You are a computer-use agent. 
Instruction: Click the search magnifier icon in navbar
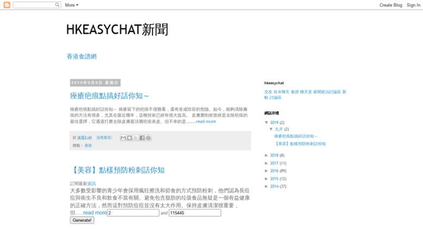[57, 4]
